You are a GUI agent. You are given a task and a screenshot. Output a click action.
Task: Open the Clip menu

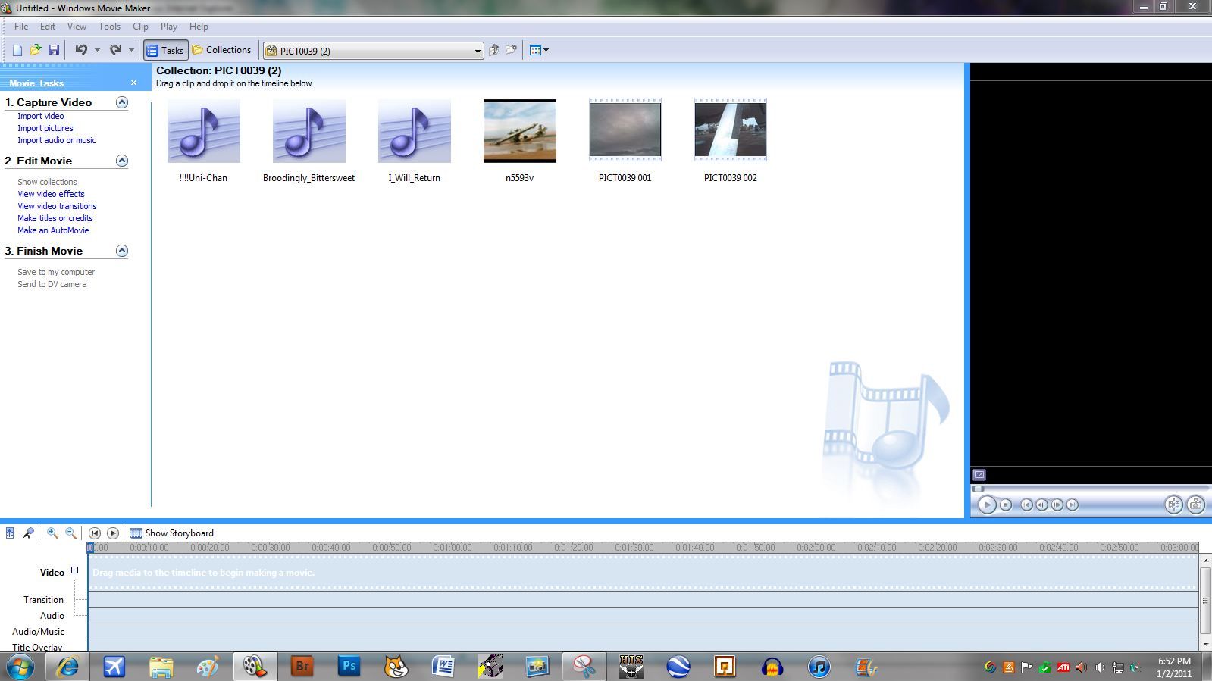(x=140, y=27)
